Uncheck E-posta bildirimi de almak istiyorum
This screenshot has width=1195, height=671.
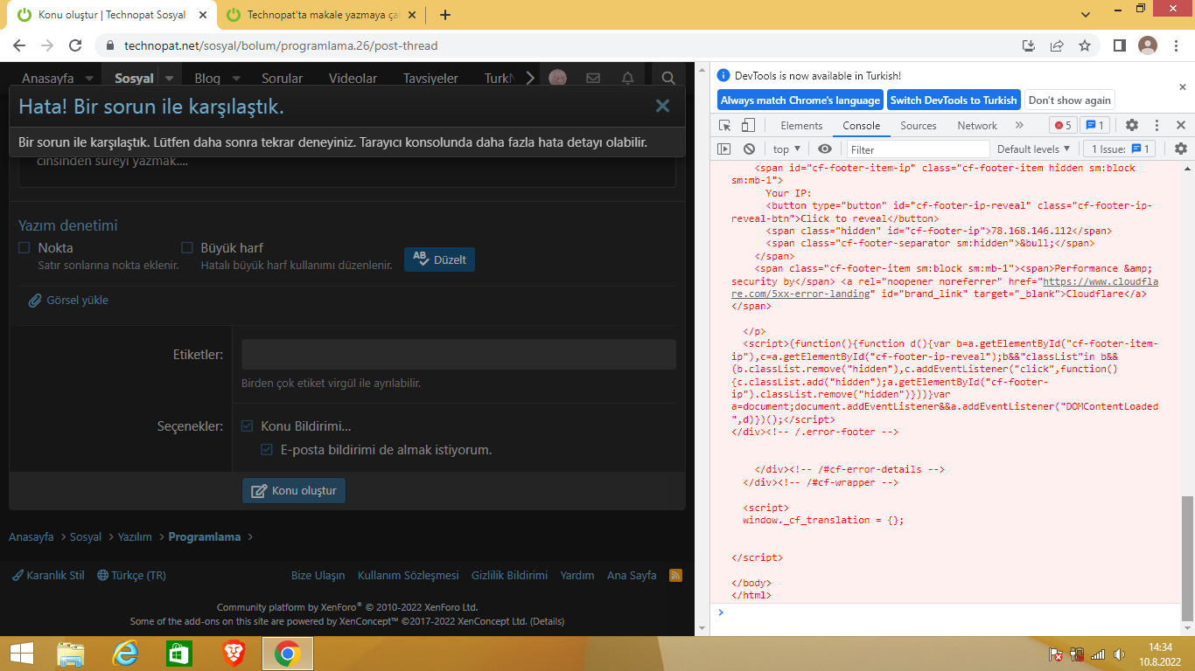pos(268,450)
